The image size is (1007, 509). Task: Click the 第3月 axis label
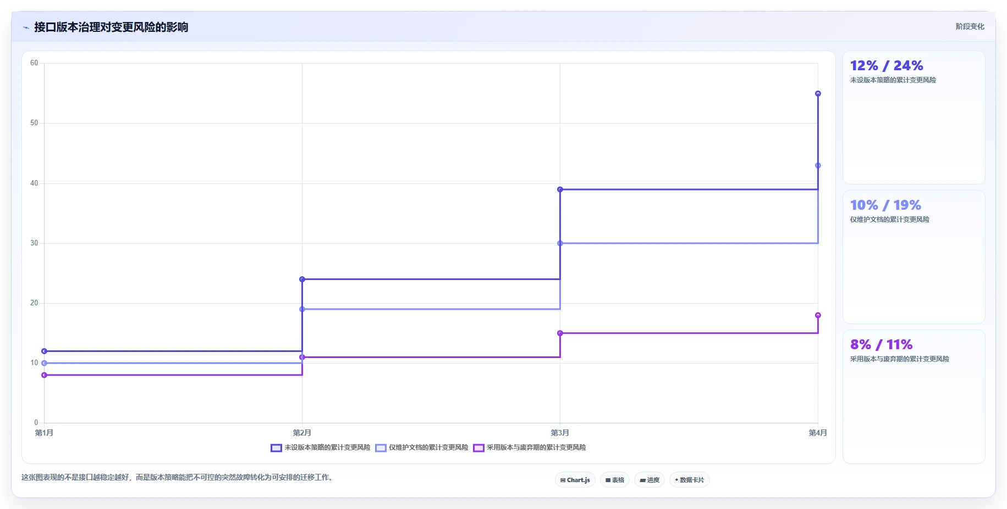[560, 433]
